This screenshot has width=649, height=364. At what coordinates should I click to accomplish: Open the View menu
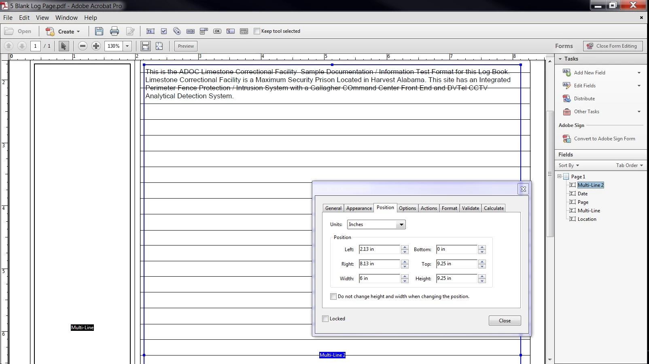coord(42,18)
